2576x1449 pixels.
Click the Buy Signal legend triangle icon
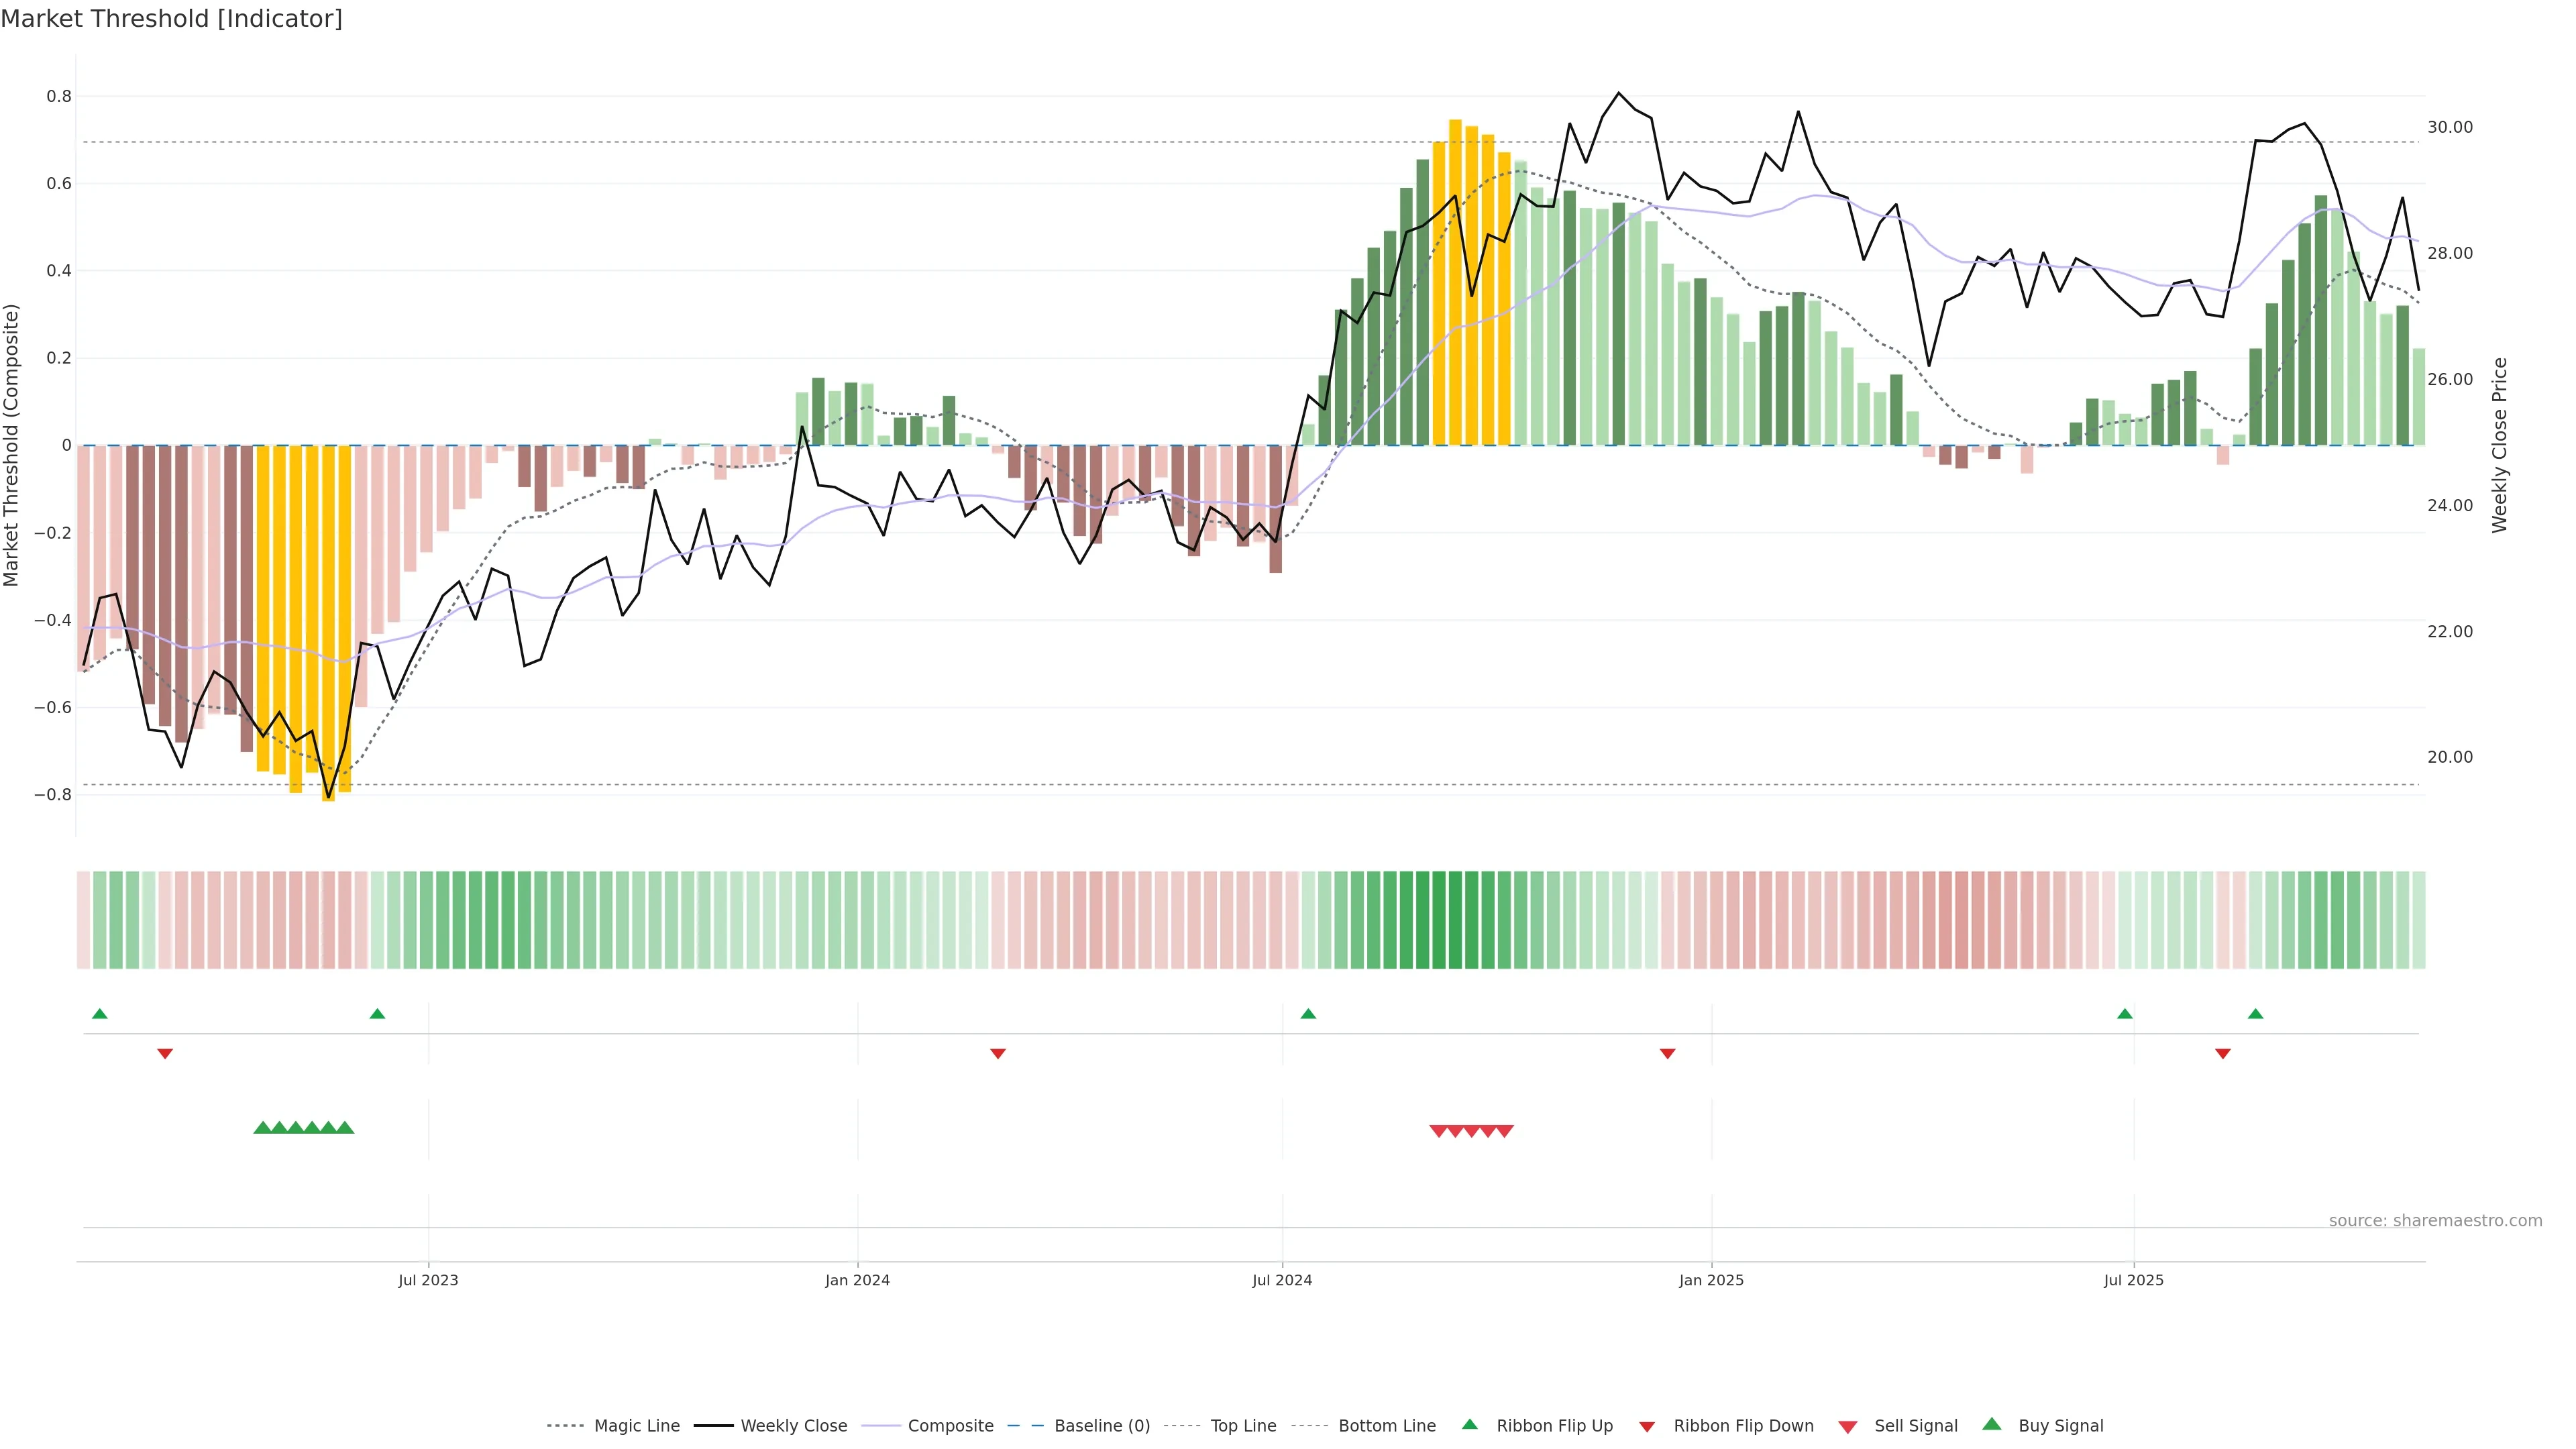tap(1992, 1424)
